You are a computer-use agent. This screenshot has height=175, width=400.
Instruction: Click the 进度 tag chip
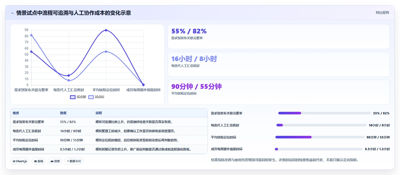tap(55, 161)
